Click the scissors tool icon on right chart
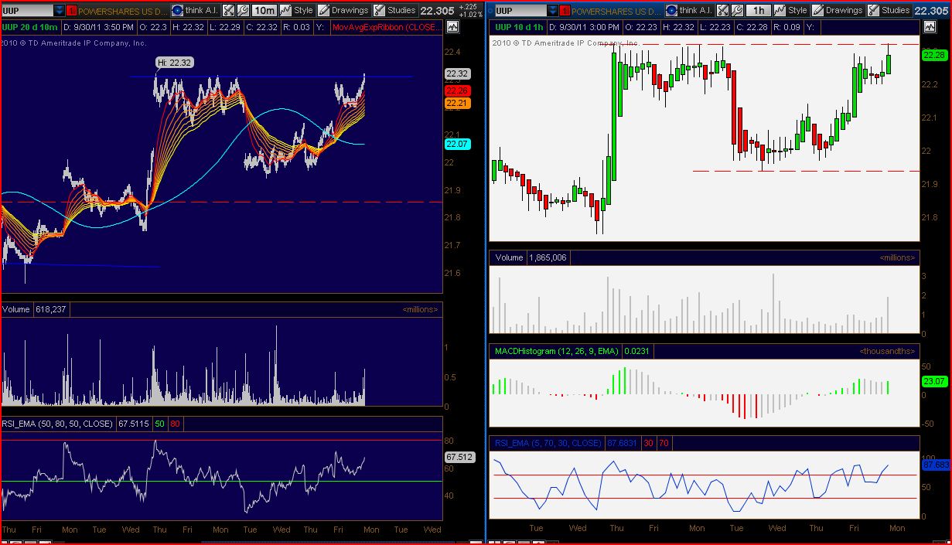The image size is (952, 545). point(722,10)
